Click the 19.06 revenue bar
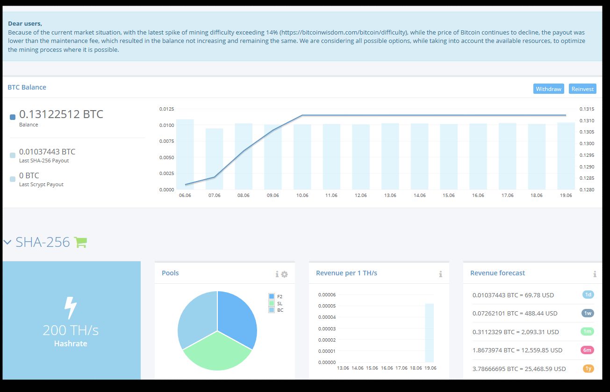 point(429,333)
